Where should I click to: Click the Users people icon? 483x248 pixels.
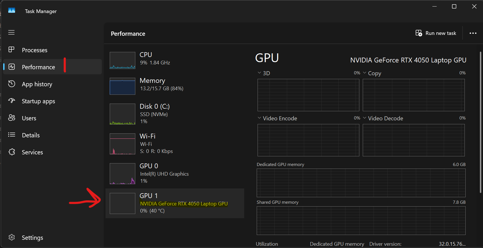[x=11, y=118]
